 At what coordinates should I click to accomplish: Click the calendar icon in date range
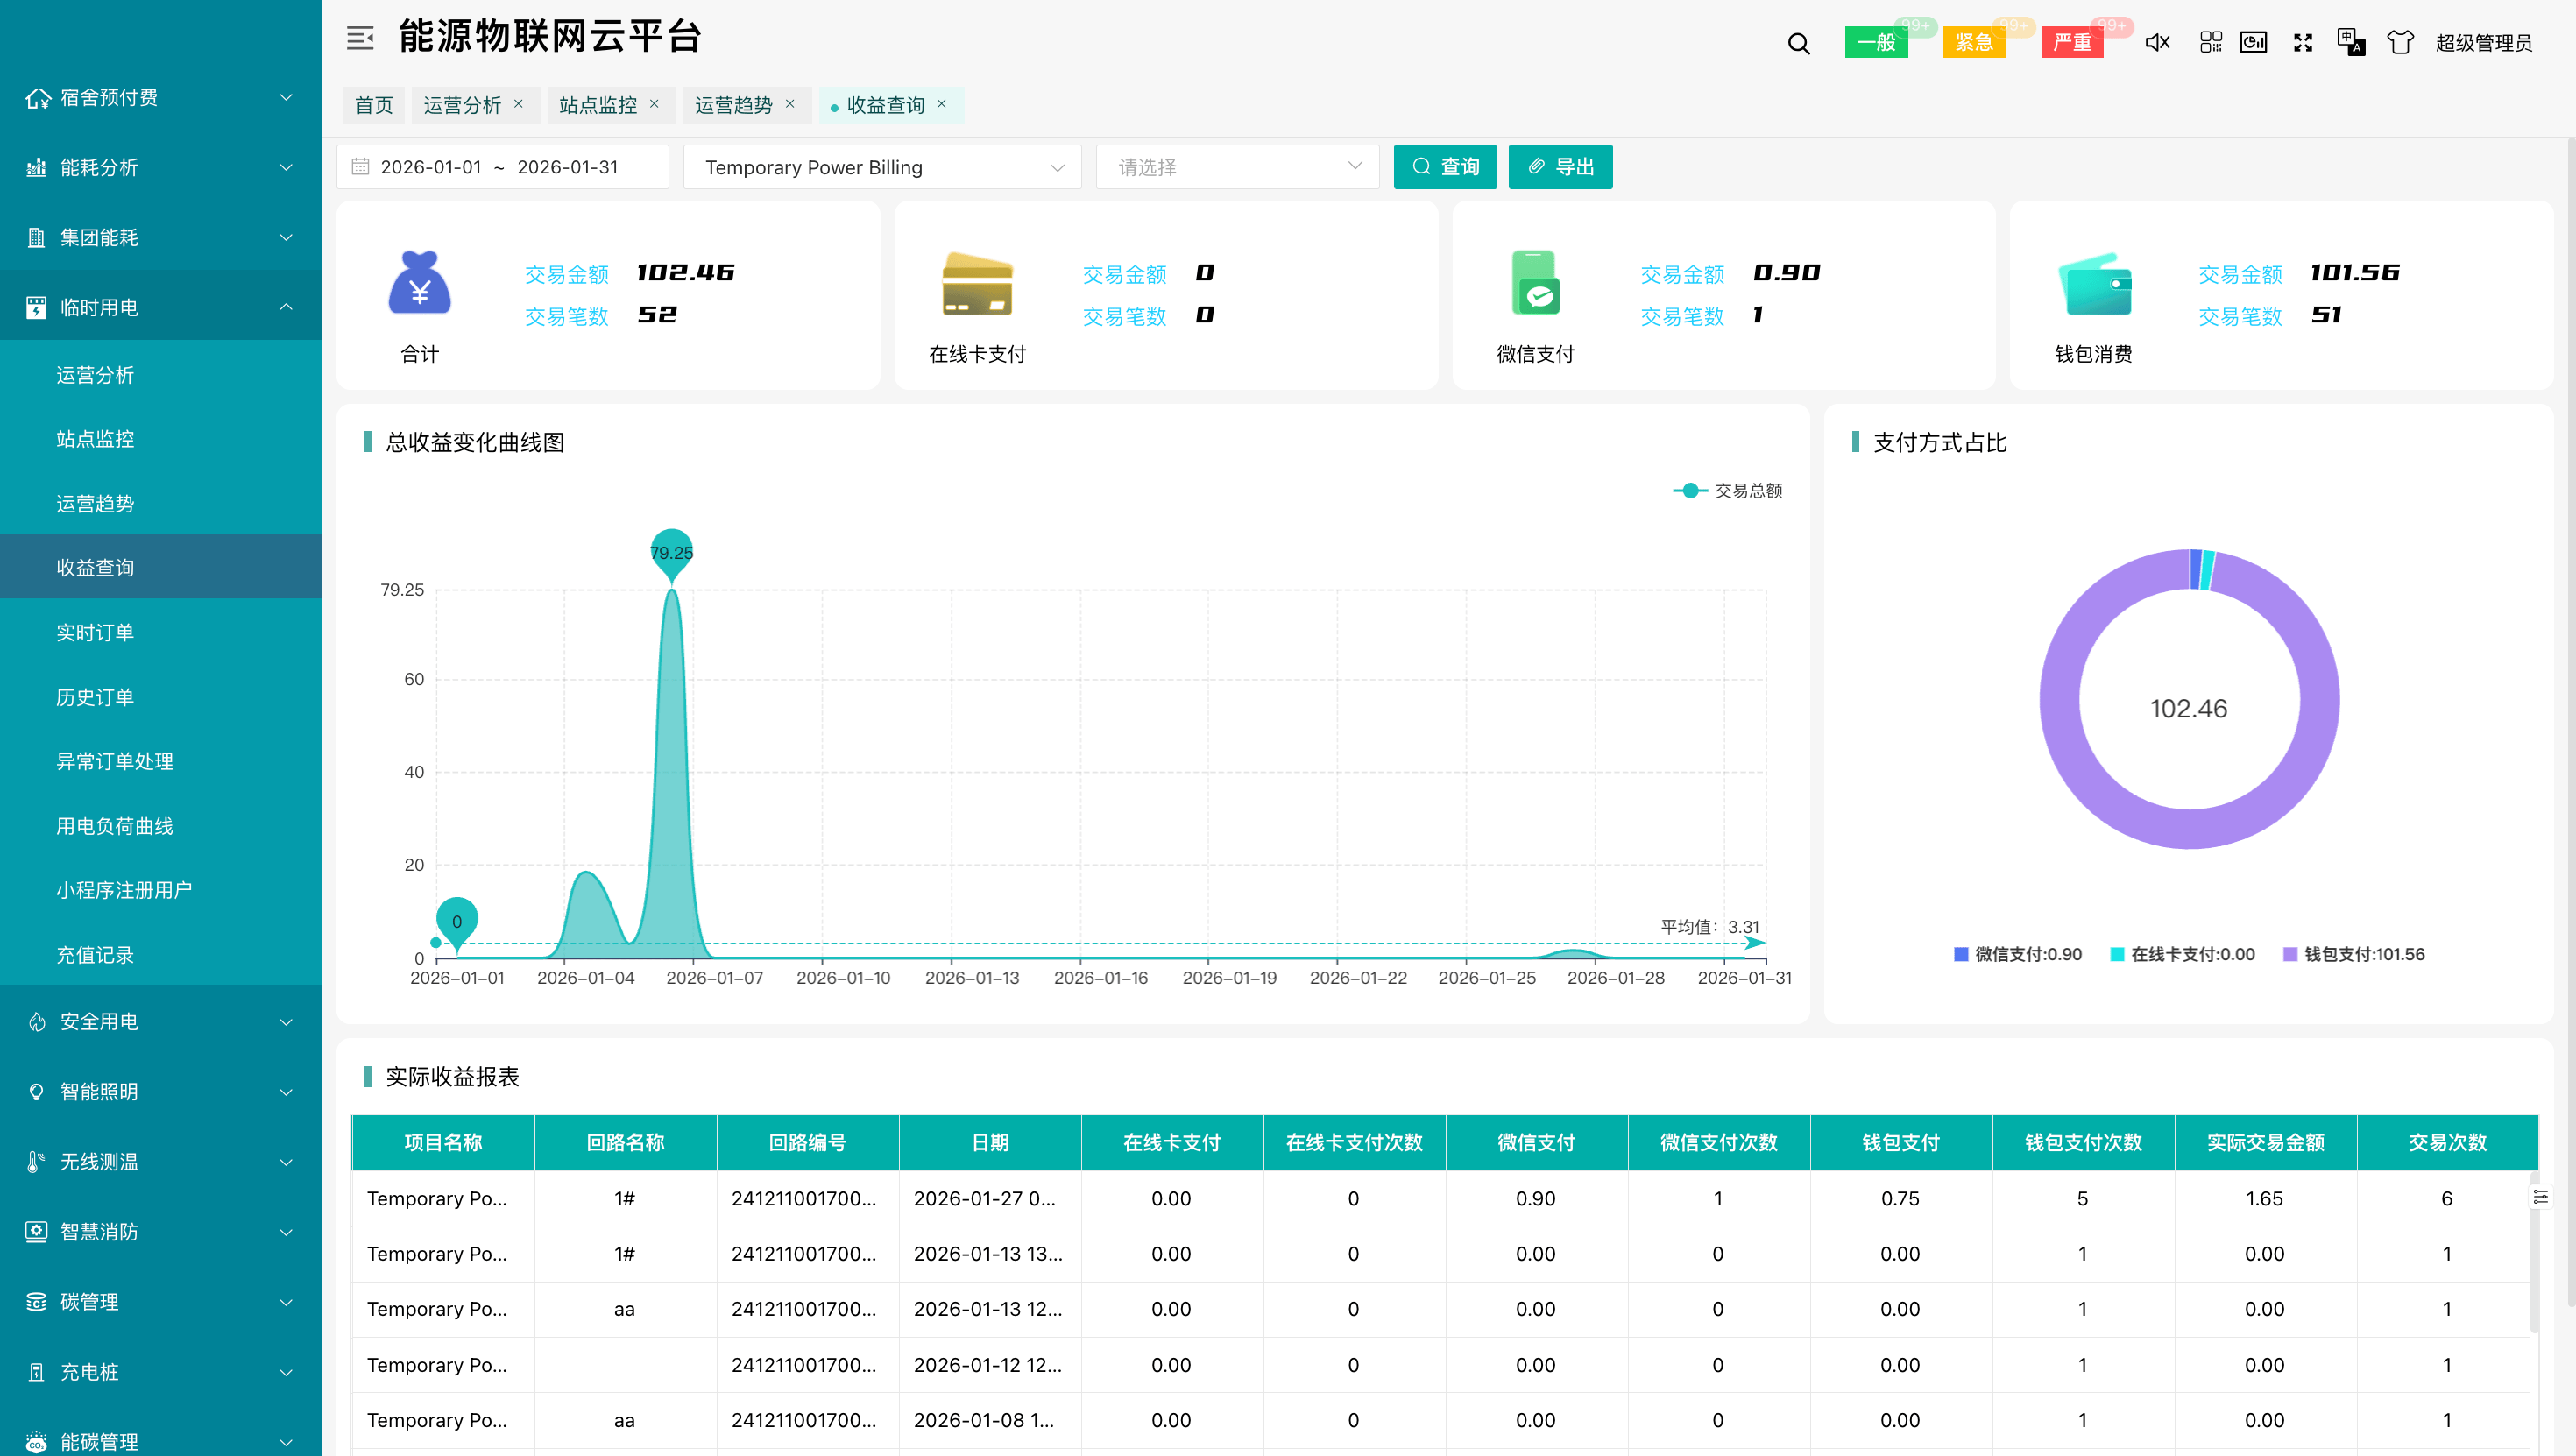pyautogui.click(x=360, y=166)
